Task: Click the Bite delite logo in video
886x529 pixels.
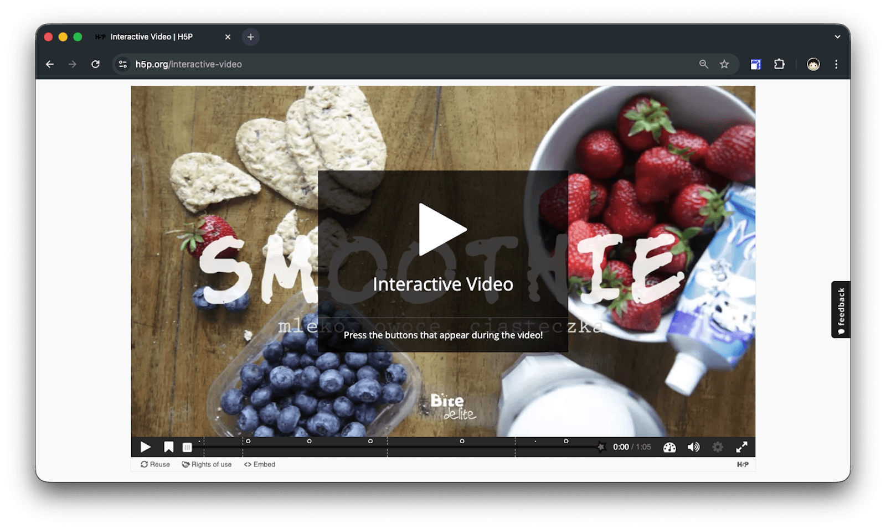Action: 452,407
